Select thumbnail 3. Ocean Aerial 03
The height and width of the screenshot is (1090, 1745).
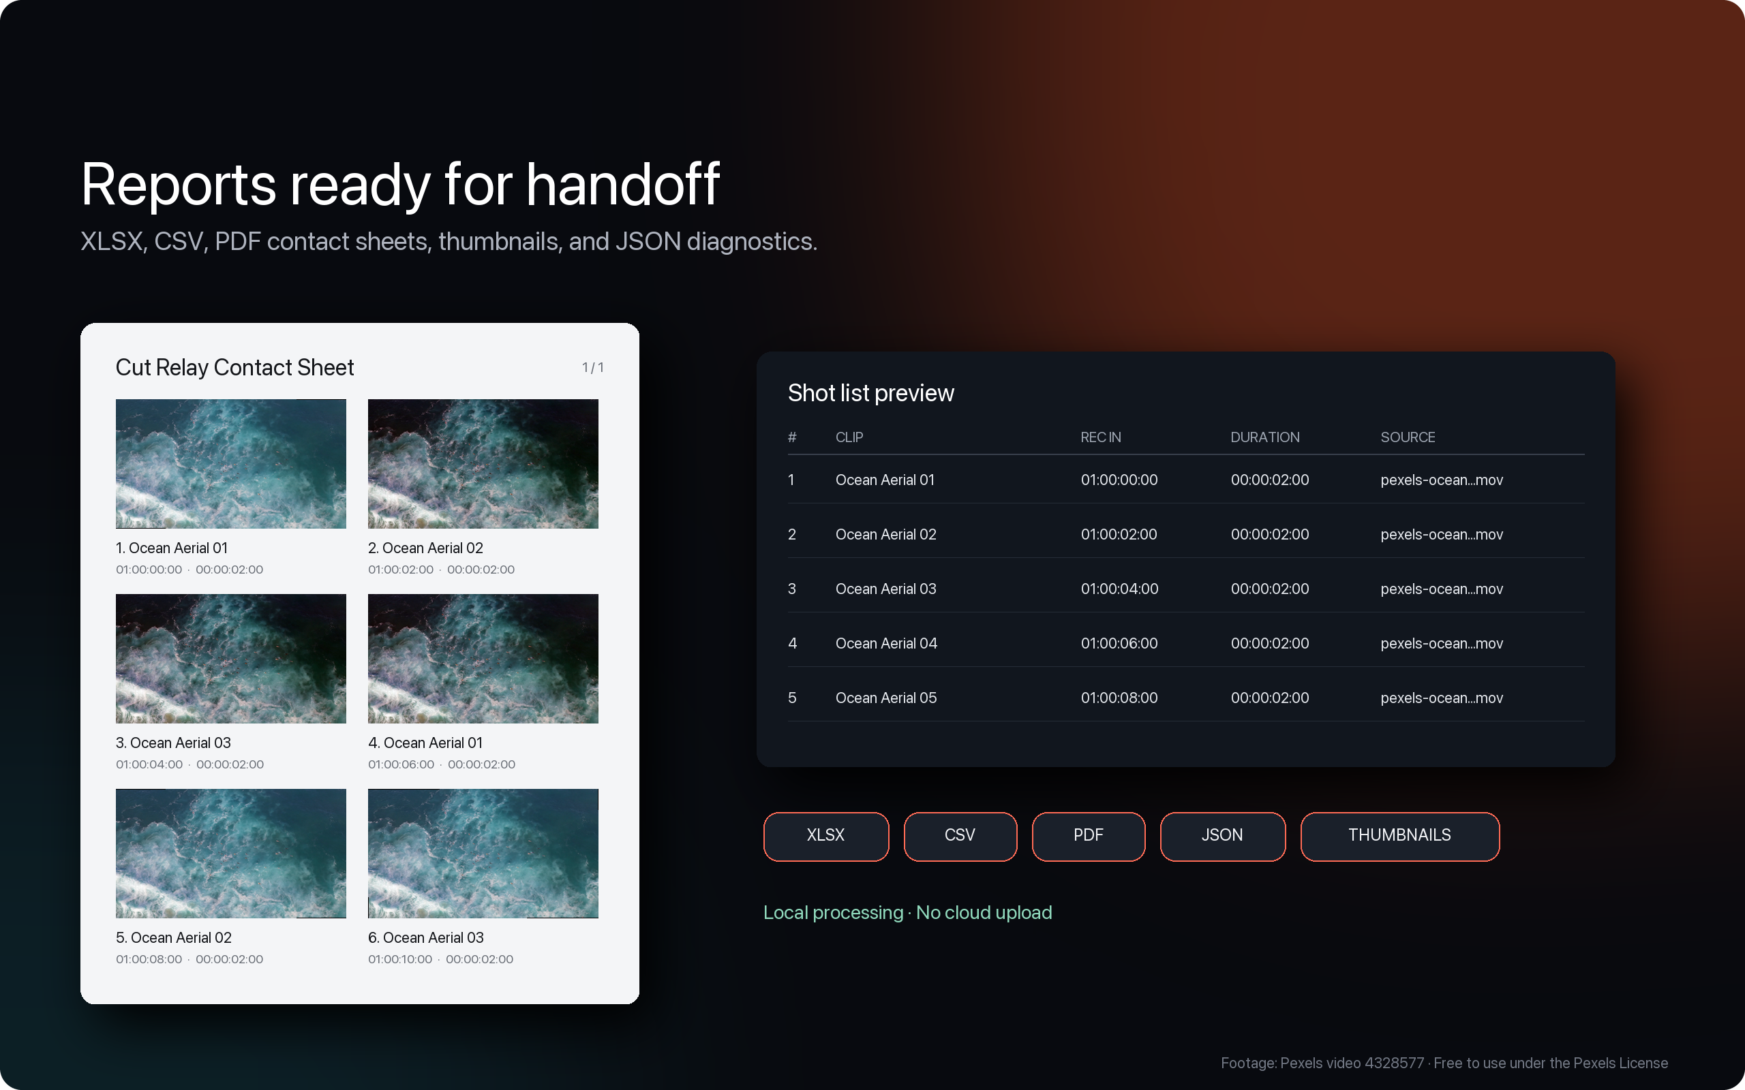pos(231,658)
